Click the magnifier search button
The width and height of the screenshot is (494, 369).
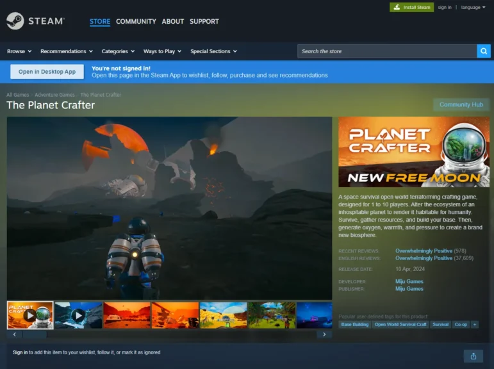tap(484, 51)
